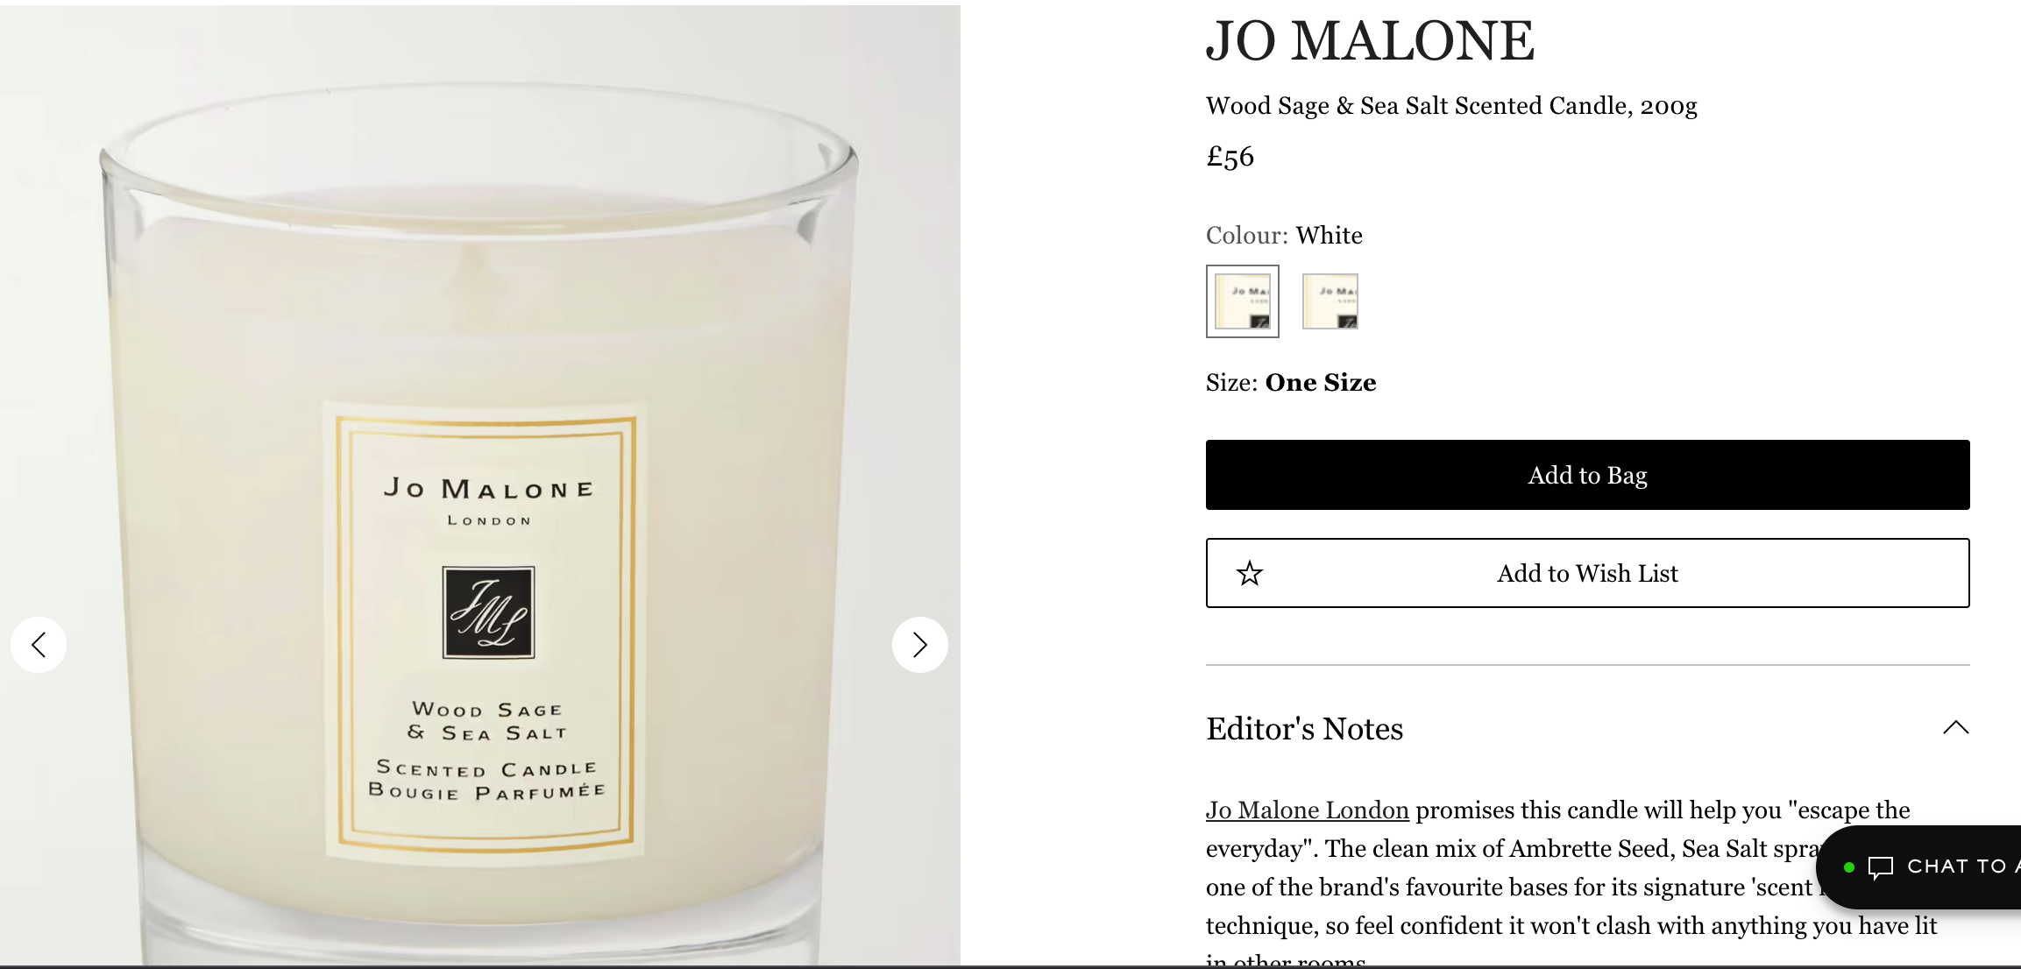Click the One Size label
The height and width of the screenshot is (969, 2021).
[x=1321, y=383]
